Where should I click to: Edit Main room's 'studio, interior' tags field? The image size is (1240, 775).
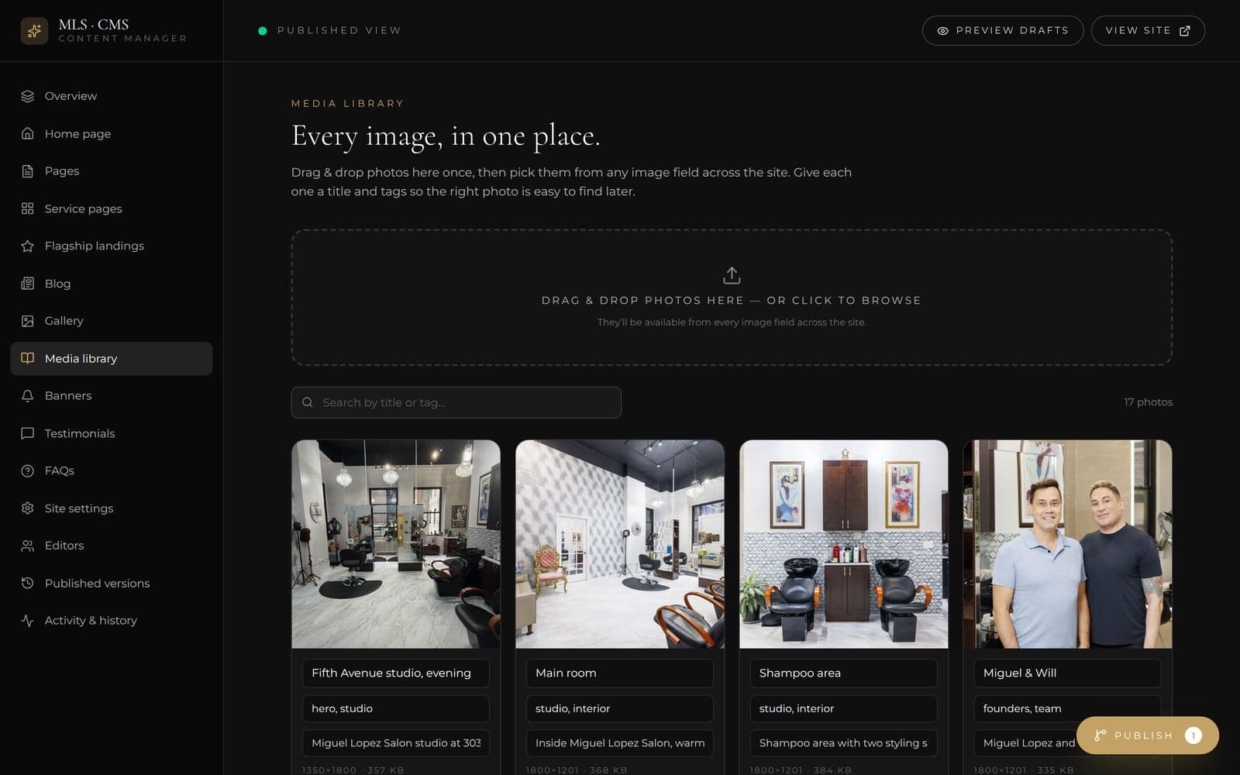pos(620,708)
